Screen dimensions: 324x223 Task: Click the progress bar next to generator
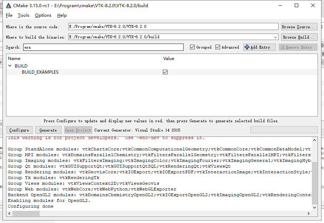284,130
